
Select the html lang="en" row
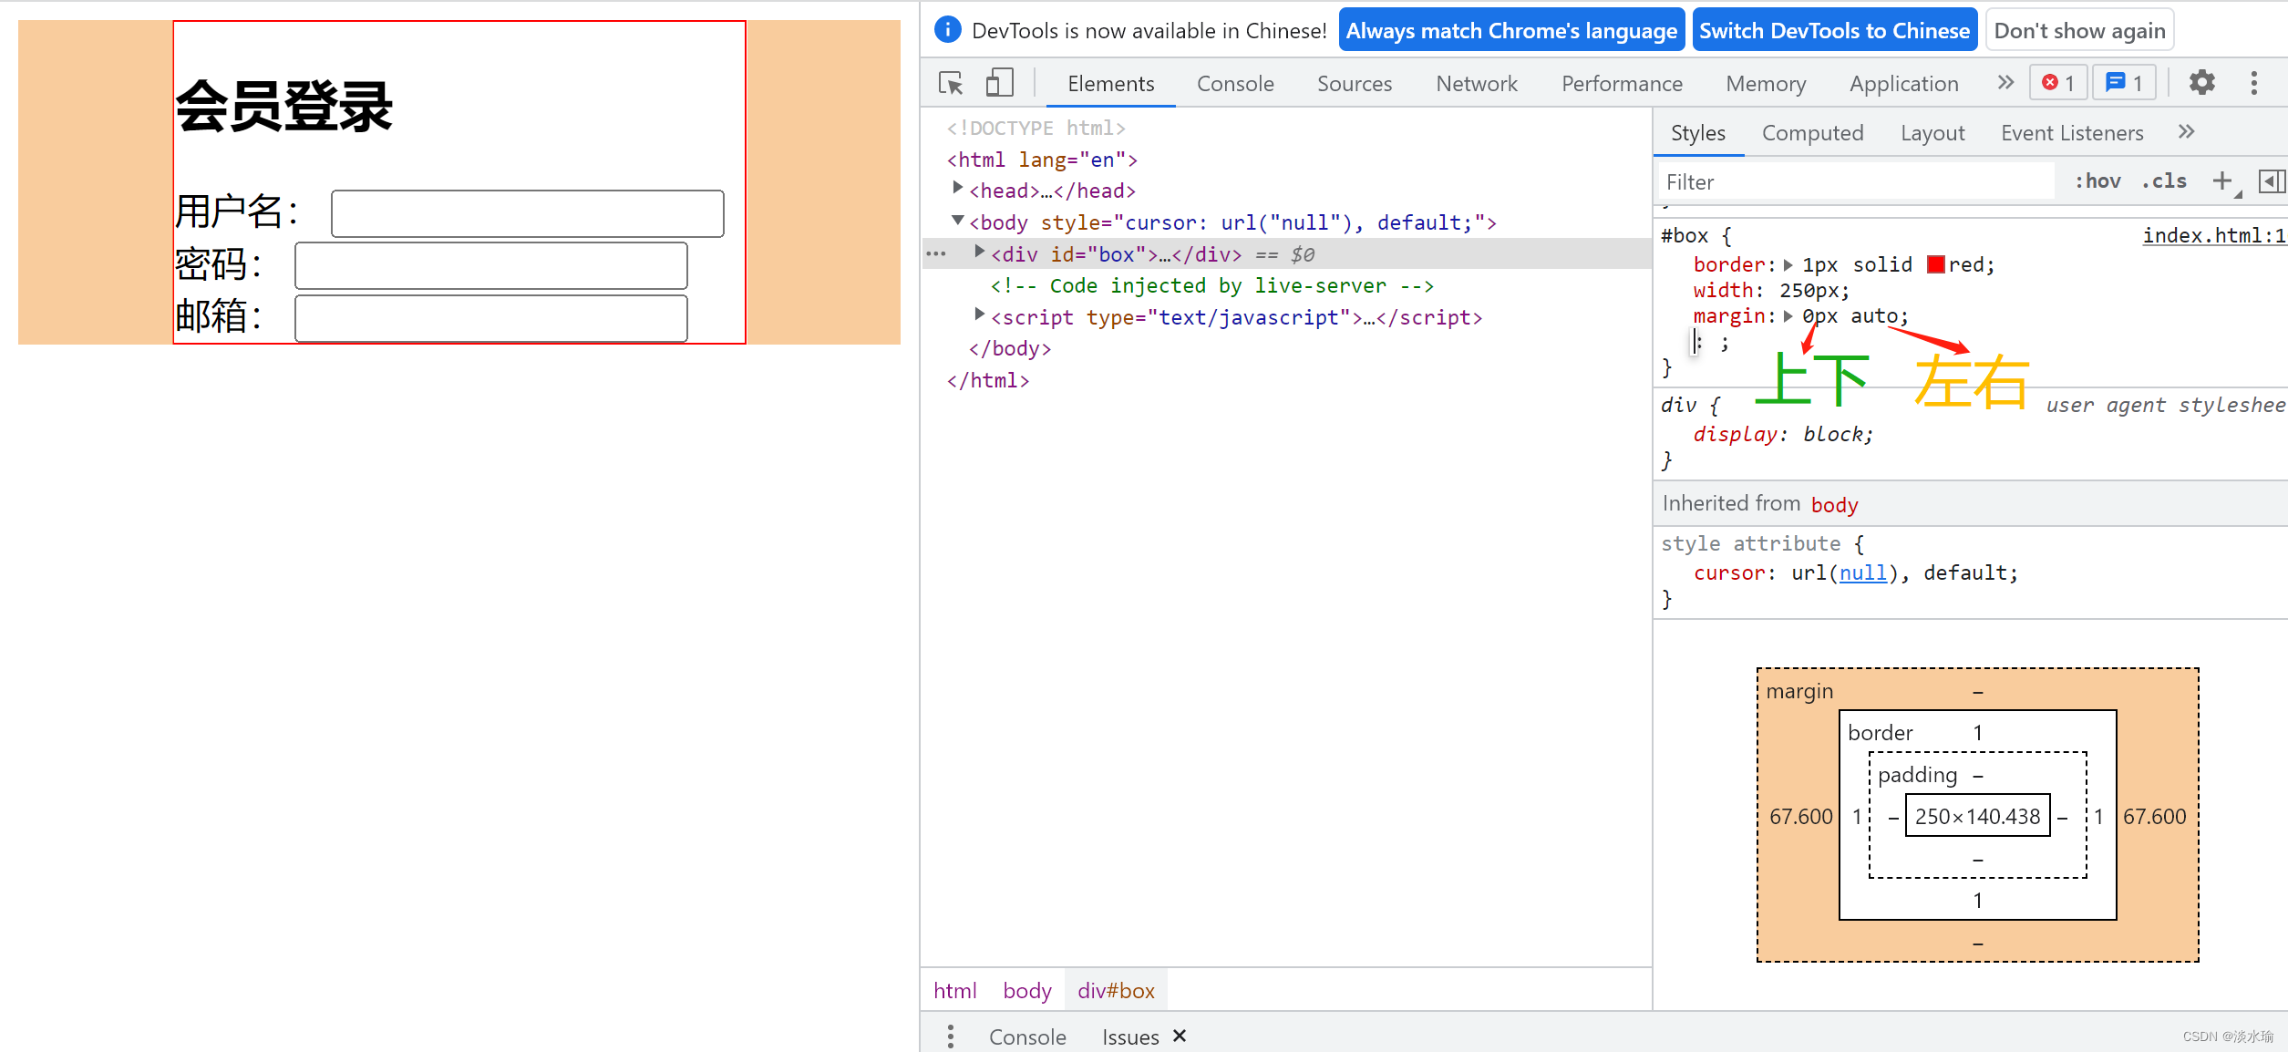(x=1042, y=160)
